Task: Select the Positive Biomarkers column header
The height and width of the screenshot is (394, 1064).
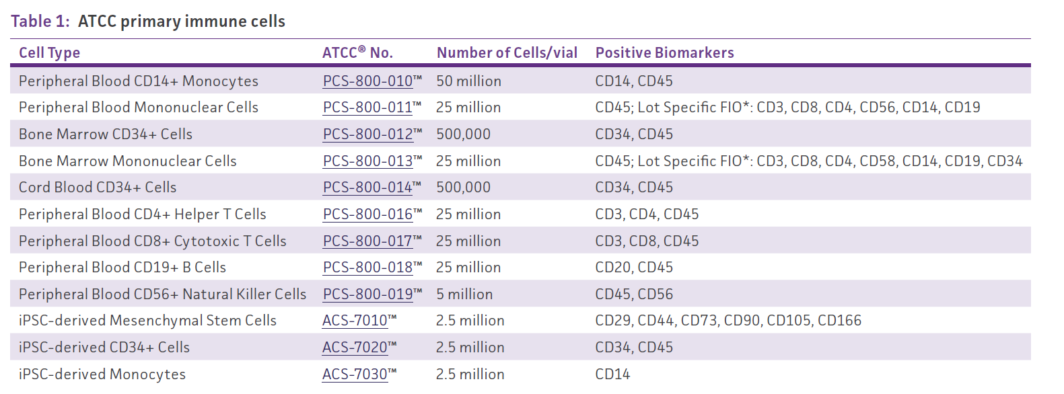Action: tap(664, 53)
